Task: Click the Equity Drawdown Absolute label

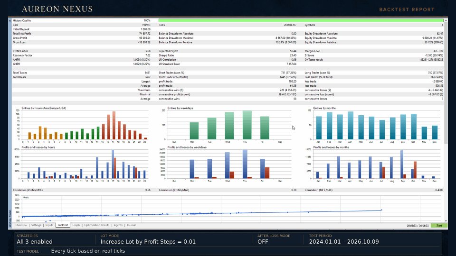Action: point(321,34)
